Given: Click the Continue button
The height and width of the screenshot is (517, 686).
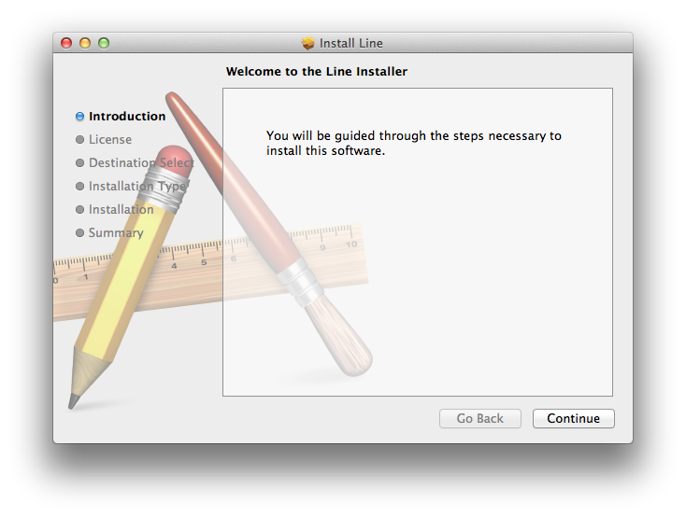Looking at the screenshot, I should 573,418.
